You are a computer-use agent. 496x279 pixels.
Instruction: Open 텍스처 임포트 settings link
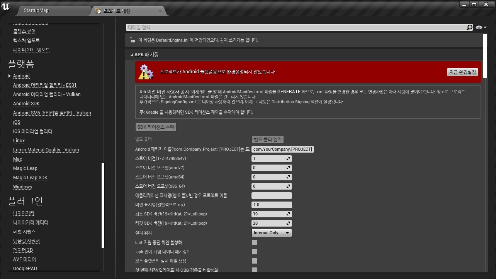tap(26, 40)
